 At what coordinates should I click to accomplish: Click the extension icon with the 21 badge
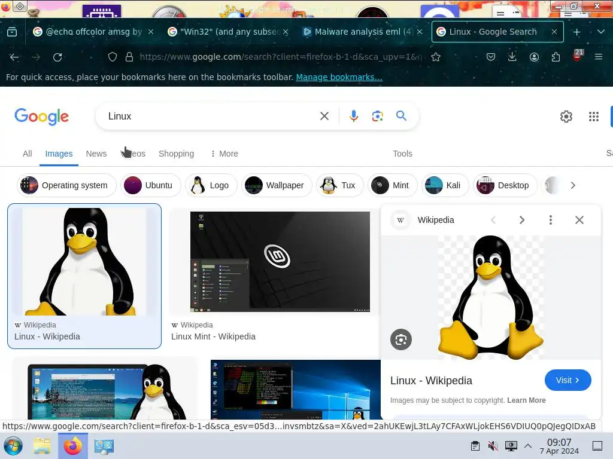click(x=578, y=56)
